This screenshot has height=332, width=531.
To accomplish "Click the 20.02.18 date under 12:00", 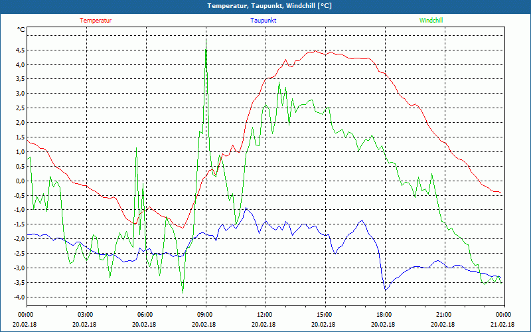I will (265, 324).
